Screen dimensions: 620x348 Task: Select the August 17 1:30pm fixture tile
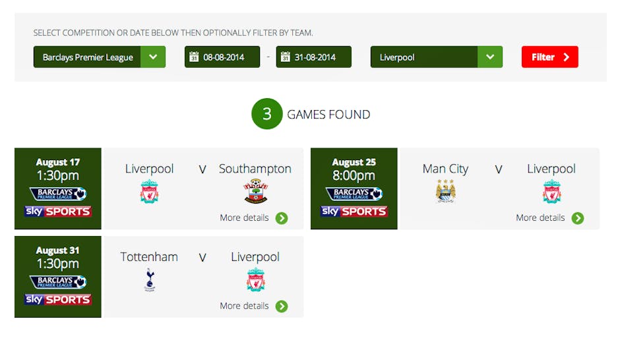(58, 188)
